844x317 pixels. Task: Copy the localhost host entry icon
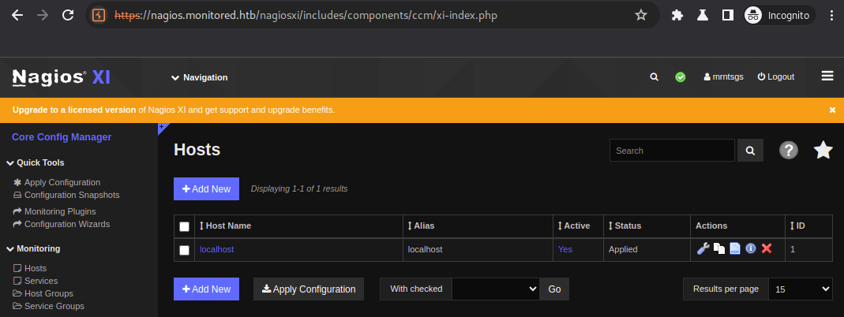719,248
